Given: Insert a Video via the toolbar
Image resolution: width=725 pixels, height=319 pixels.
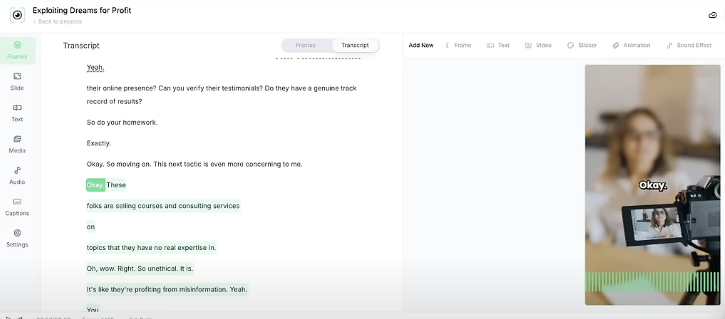Looking at the screenshot, I should (538, 45).
